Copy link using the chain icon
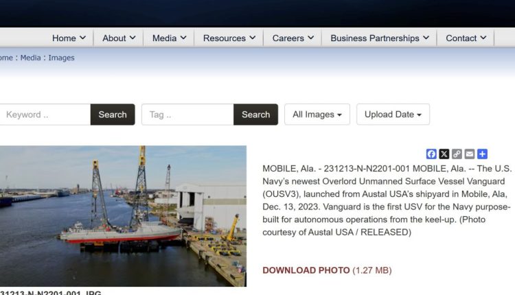 (457, 154)
